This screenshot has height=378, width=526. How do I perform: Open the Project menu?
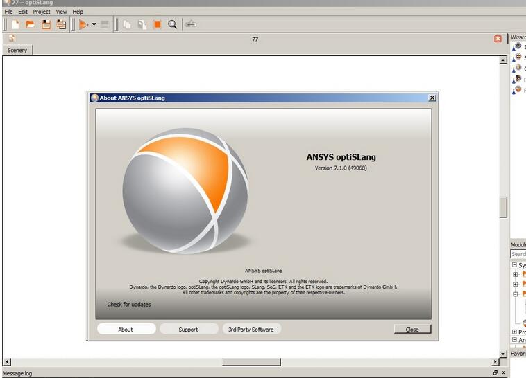[41, 12]
